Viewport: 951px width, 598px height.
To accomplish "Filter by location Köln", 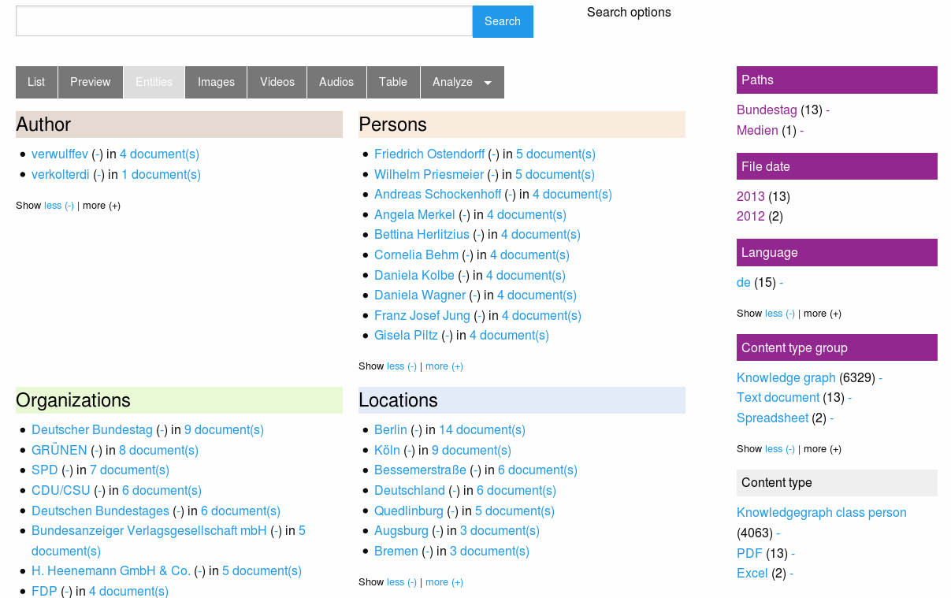I will pyautogui.click(x=387, y=450).
